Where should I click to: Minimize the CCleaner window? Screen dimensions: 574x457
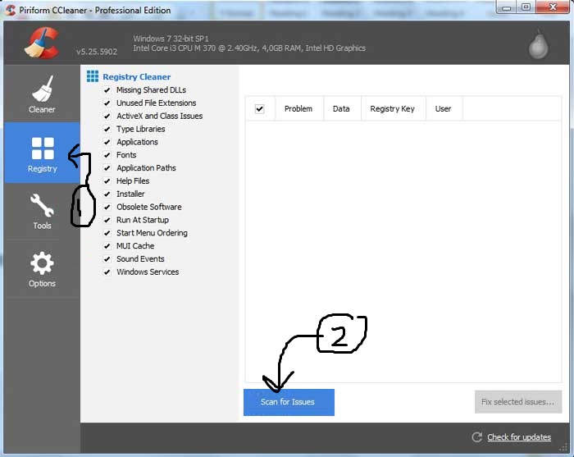tap(506, 7)
